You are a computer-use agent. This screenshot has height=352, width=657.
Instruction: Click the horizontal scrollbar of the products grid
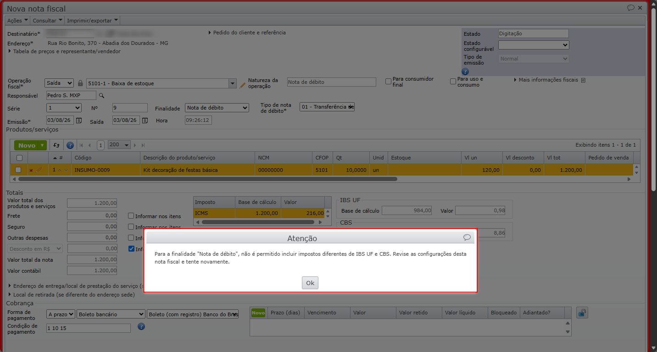pos(207,179)
